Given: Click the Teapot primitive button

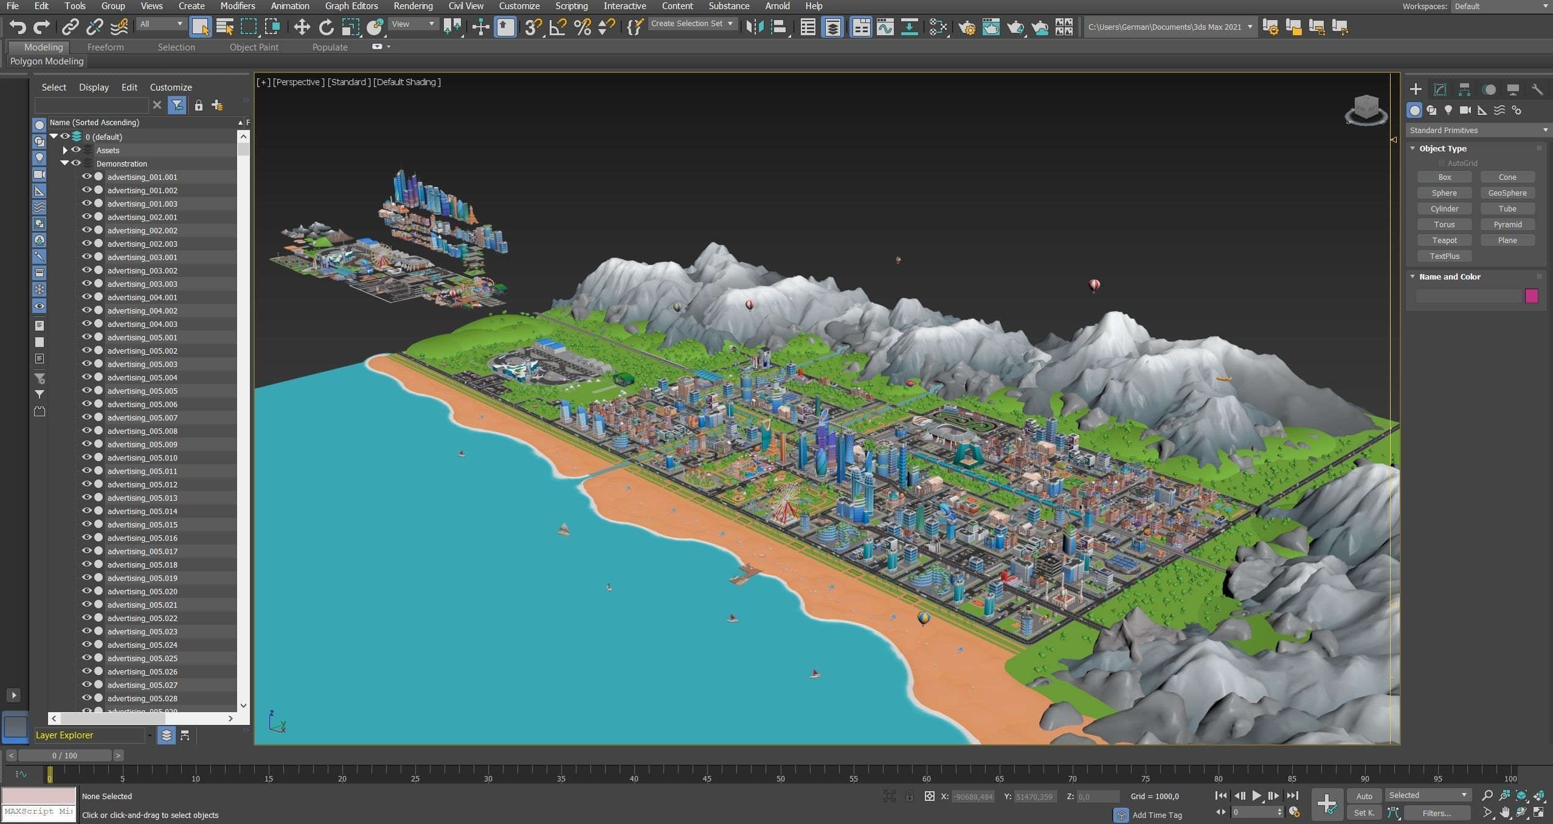Looking at the screenshot, I should [x=1444, y=240].
